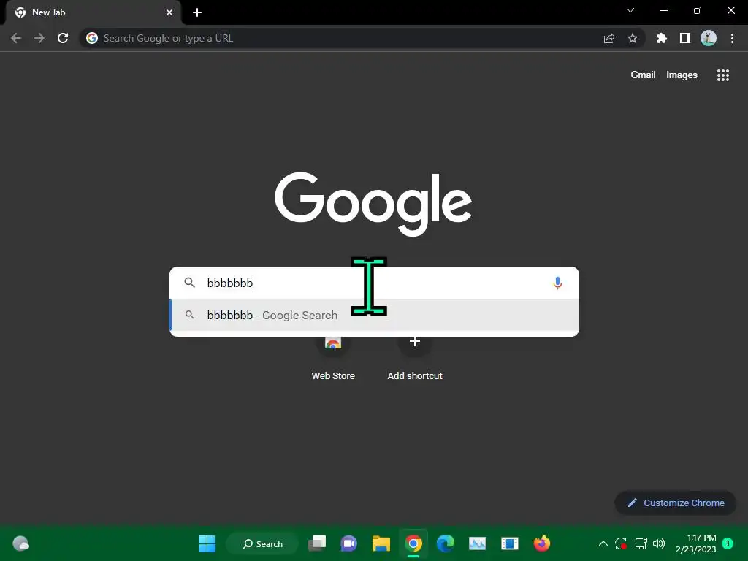
Task: Launch Teams chat from taskbar
Action: pyautogui.click(x=348, y=543)
